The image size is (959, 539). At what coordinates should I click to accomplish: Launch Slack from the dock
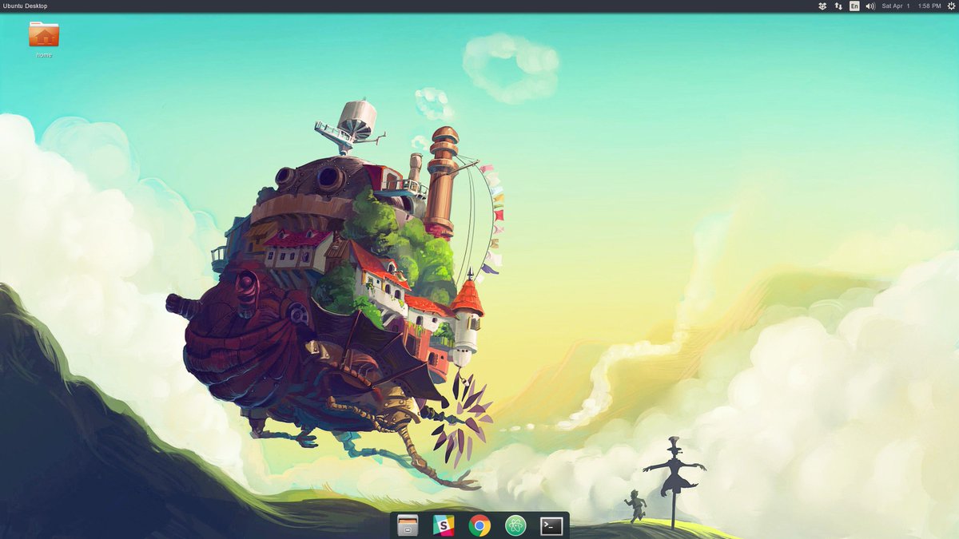[444, 525]
